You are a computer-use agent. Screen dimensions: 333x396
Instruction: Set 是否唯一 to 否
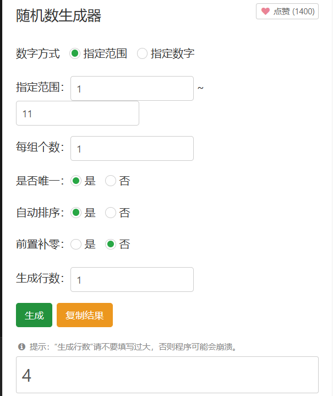111,181
